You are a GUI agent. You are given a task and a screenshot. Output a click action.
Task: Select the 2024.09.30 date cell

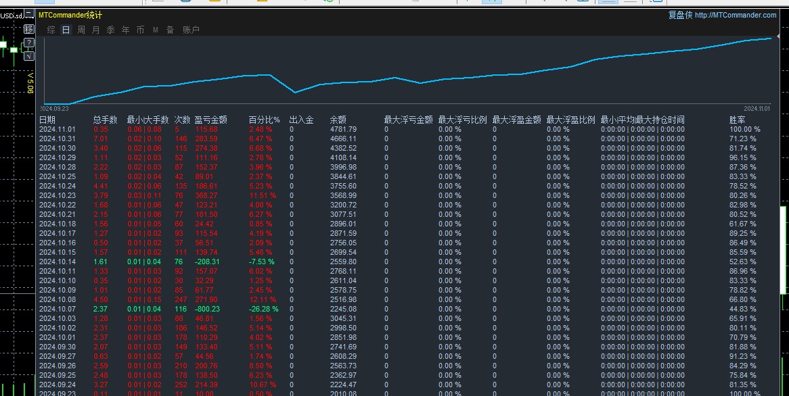pyautogui.click(x=58, y=347)
